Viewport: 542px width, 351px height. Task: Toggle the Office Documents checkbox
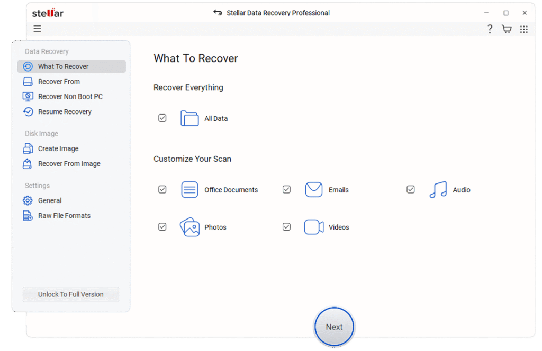(162, 189)
